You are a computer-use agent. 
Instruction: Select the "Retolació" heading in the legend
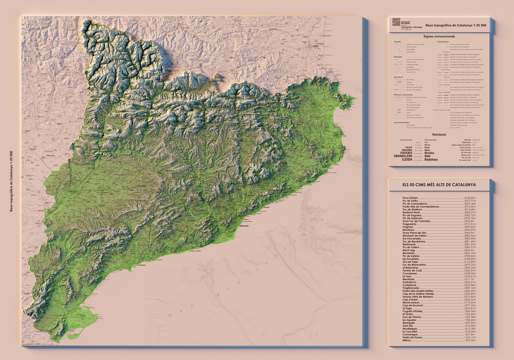click(x=439, y=135)
